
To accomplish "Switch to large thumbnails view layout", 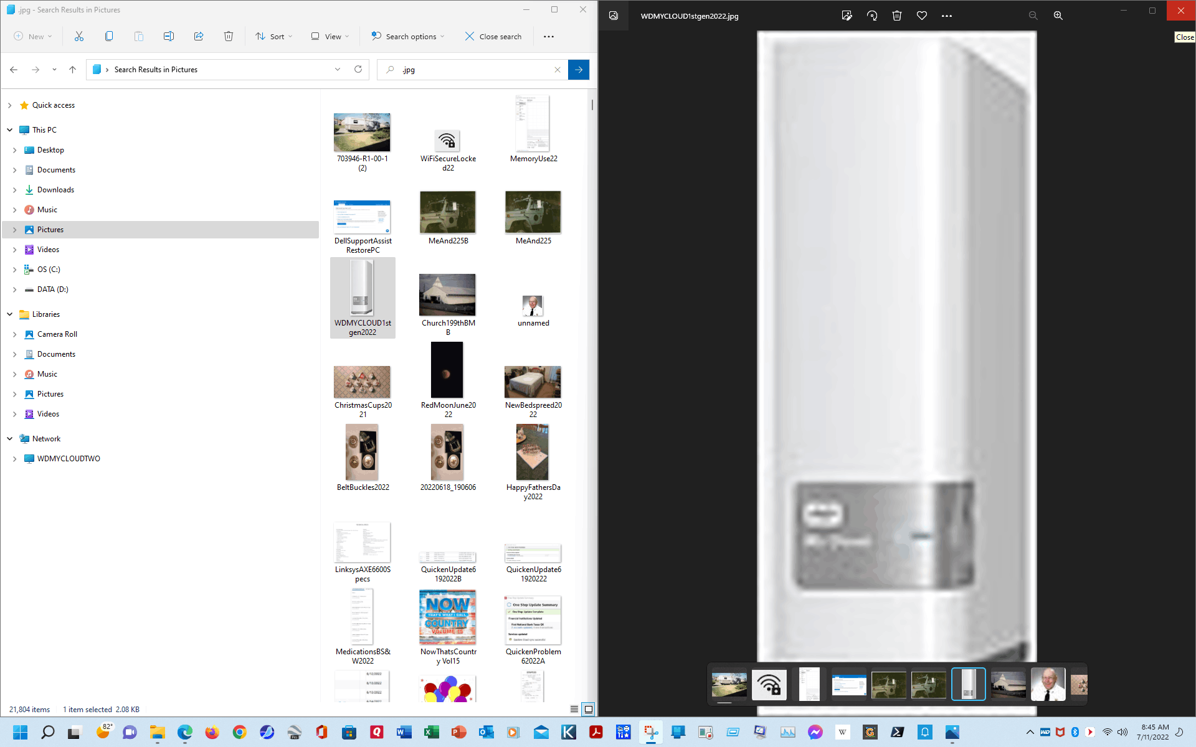I will point(588,709).
